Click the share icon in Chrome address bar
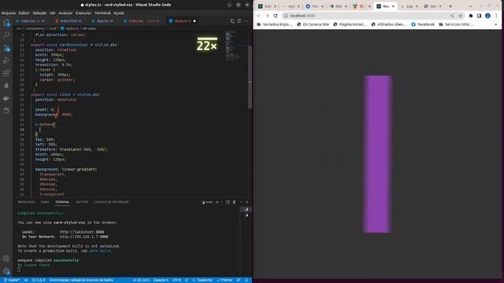 coord(452,16)
